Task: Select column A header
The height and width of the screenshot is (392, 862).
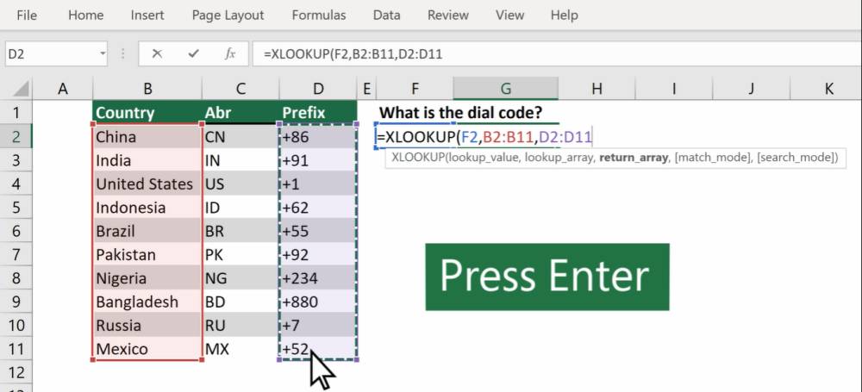Action: (63, 88)
